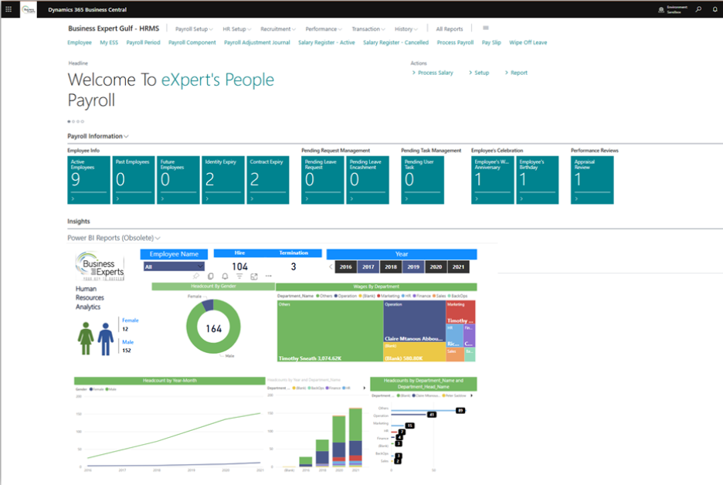Collapse the Payroll Information section

click(98, 136)
